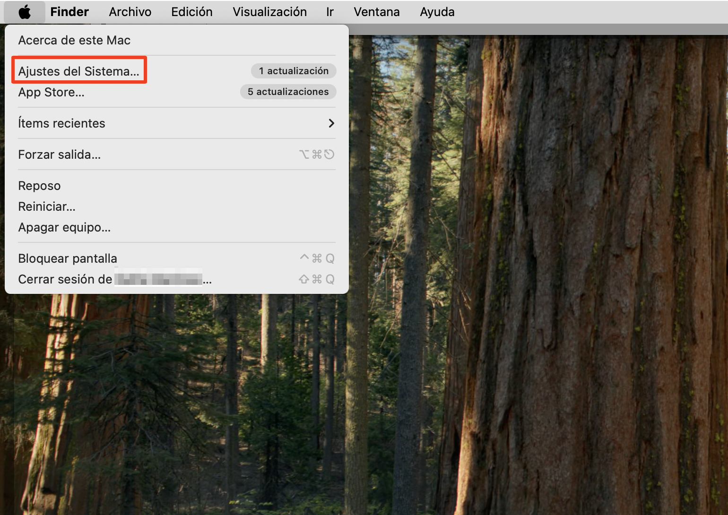Click the Apple logo icon
728x515 pixels.
(x=25, y=12)
